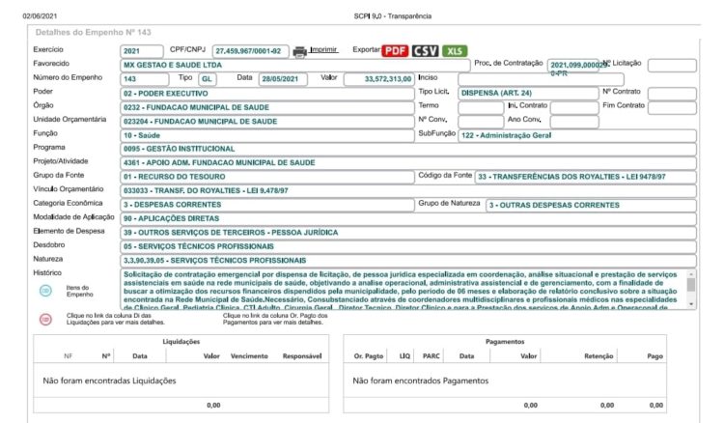Click the empty Nº Conv. field
The width and height of the screenshot is (724, 423).
481,122
